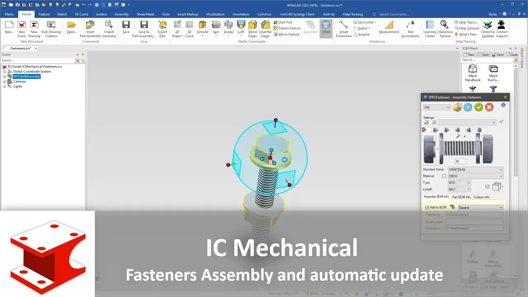Toggle the TriBall tool
This screenshot has height=297, width=528.
[326, 28]
